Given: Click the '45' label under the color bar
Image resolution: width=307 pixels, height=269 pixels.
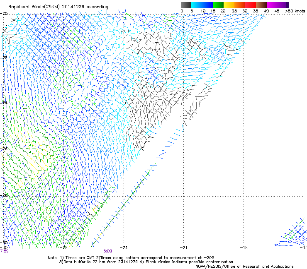Looking at the screenshot, I should click(x=277, y=11).
